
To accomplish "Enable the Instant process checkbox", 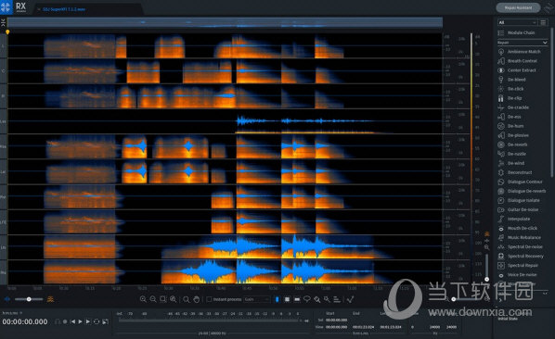I will 209,299.
